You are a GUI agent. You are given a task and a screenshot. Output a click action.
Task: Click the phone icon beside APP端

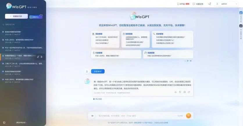178,4
